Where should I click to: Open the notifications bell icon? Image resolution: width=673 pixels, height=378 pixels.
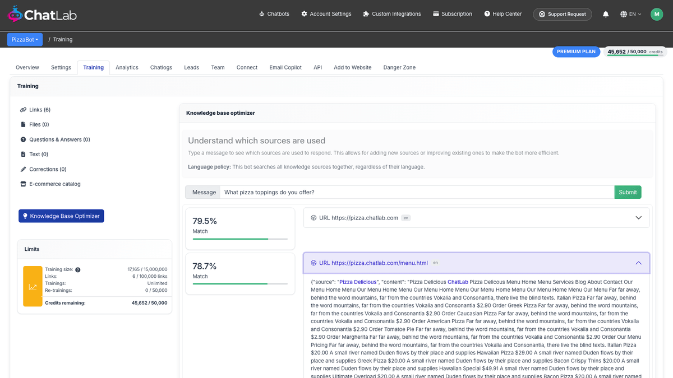point(606,14)
